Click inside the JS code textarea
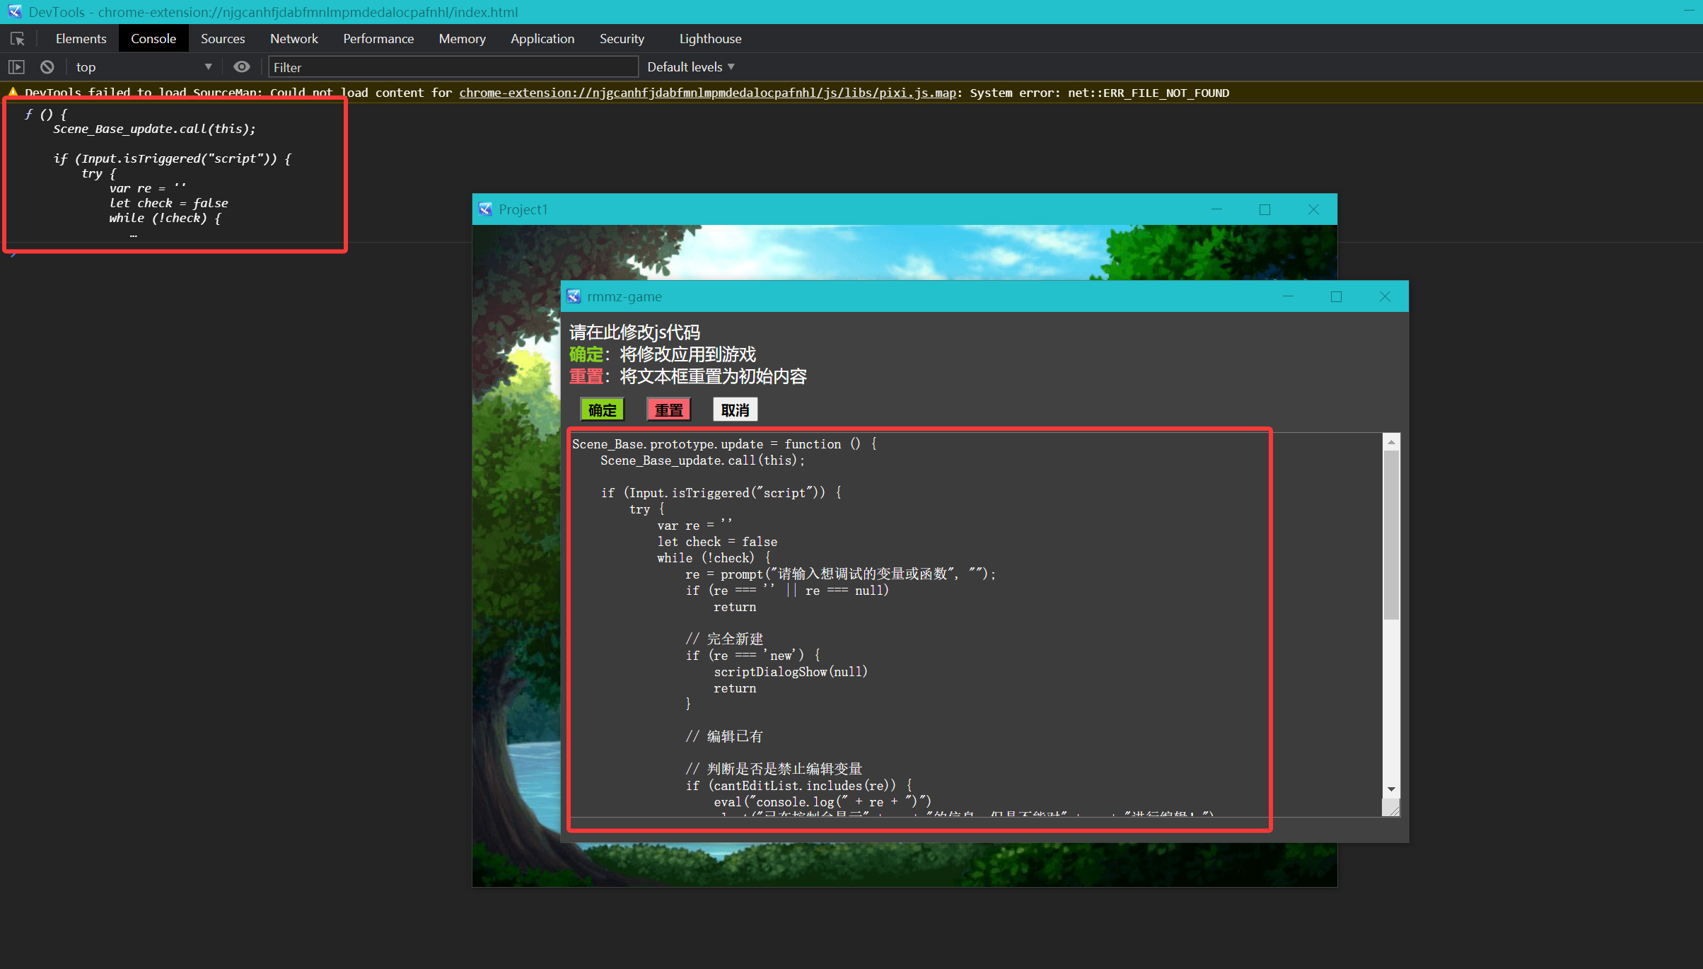The image size is (1703, 969). coord(976,624)
